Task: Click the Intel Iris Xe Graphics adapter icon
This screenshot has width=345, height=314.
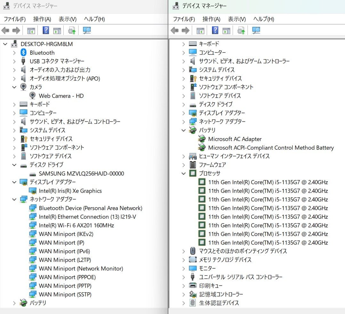Action: pos(32,191)
